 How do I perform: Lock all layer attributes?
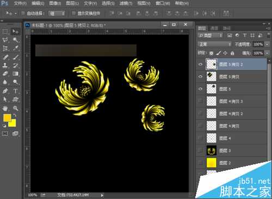pyautogui.click(x=232, y=53)
